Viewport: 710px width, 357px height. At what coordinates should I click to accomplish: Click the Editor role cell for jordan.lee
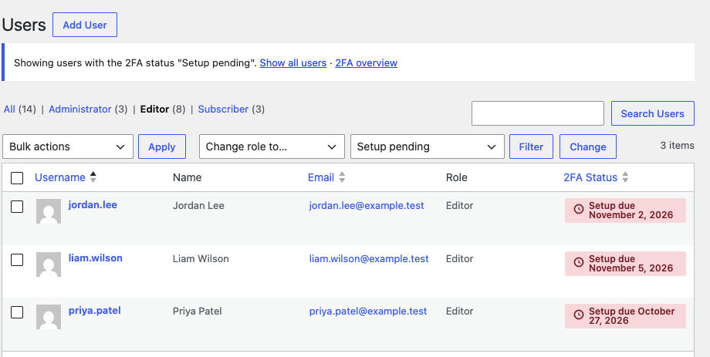[x=460, y=205]
